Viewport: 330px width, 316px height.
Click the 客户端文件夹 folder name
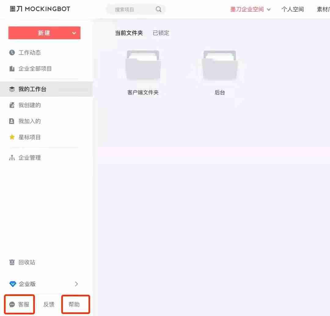click(143, 92)
